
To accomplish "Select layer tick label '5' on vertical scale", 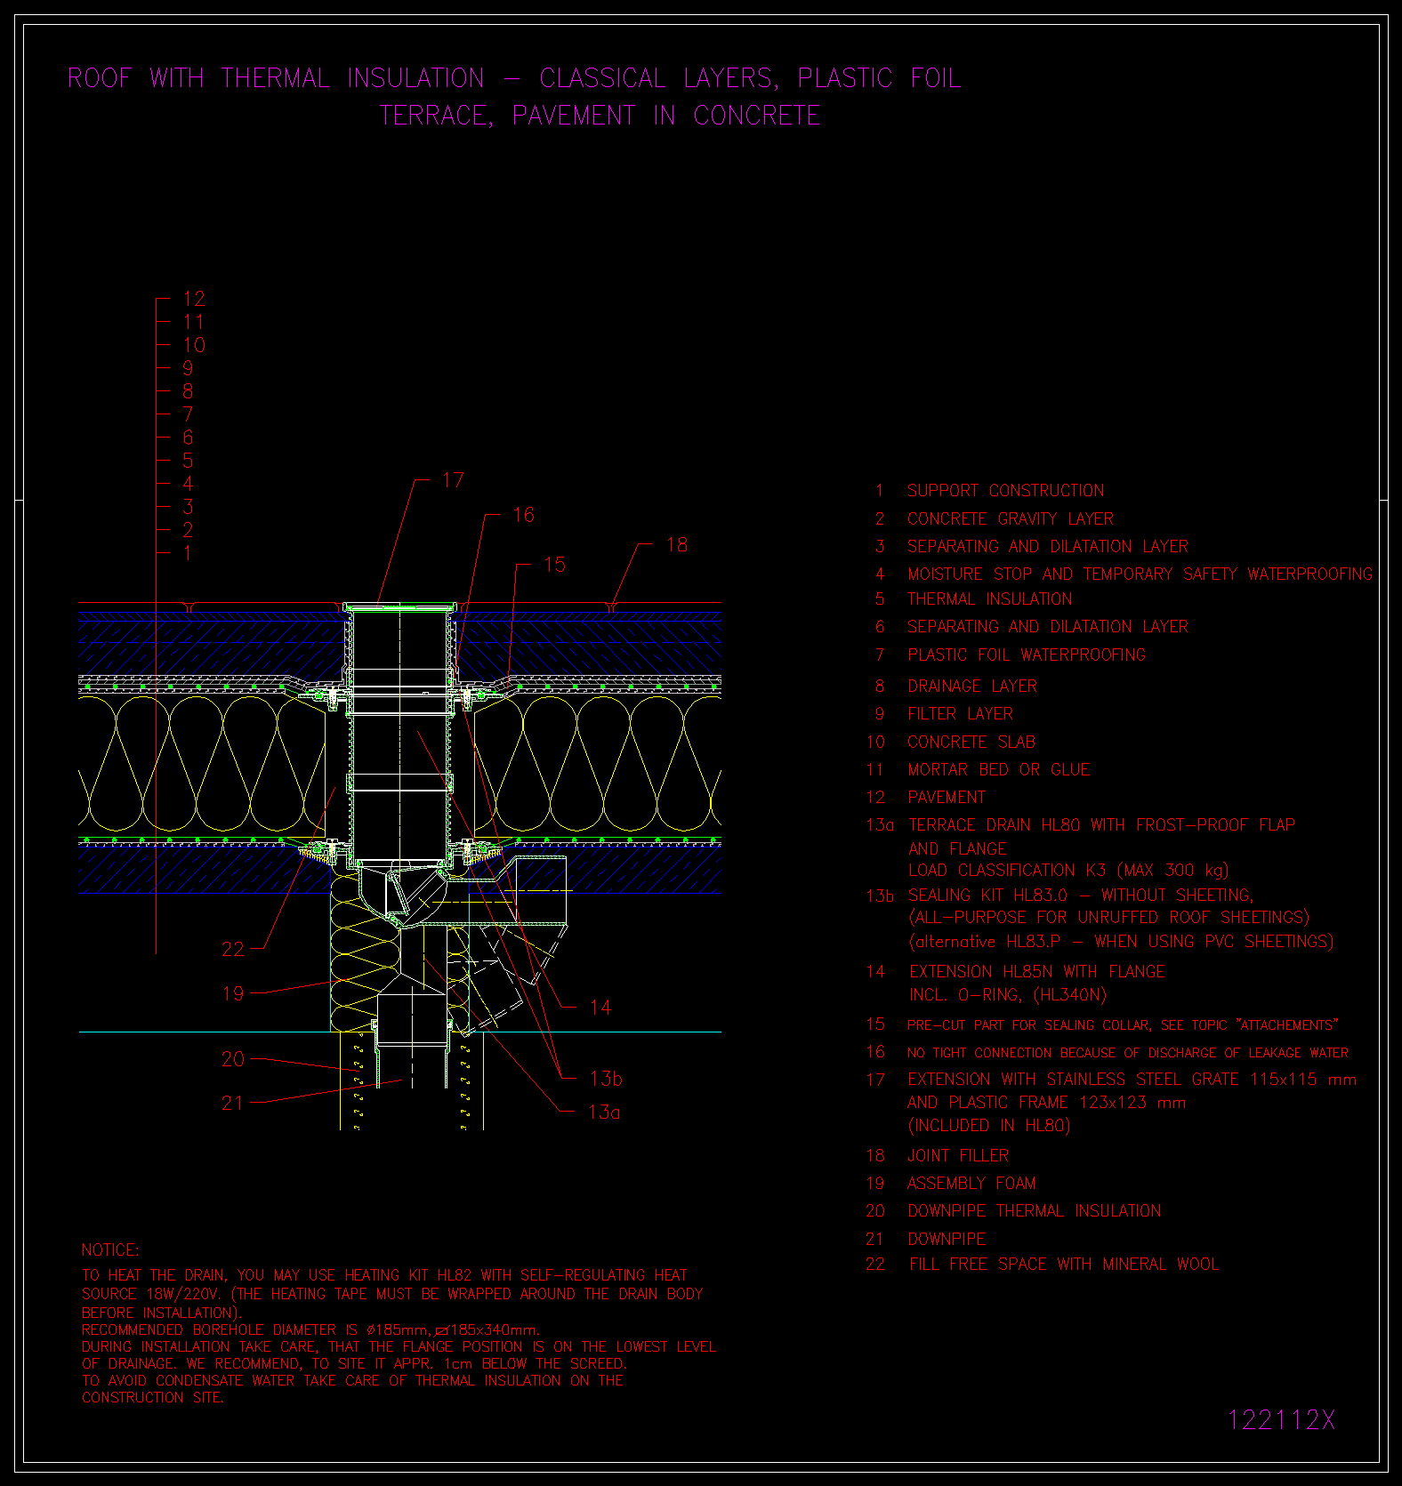I will 188,461.
